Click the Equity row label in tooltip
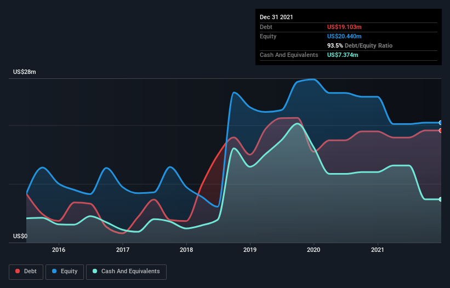The height and width of the screenshot is (288, 450). point(268,36)
